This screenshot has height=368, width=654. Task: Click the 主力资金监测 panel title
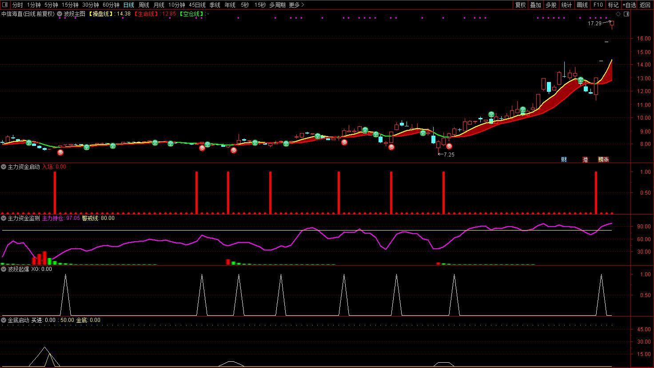point(24,218)
